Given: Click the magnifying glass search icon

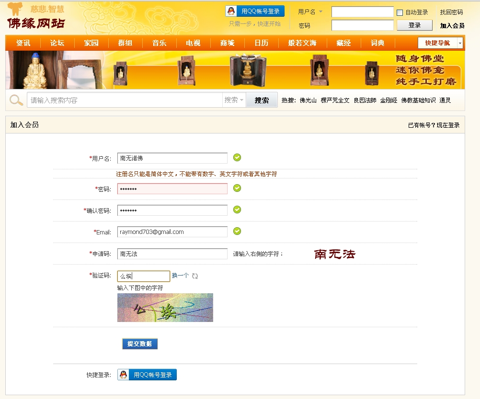Looking at the screenshot, I should point(16,100).
